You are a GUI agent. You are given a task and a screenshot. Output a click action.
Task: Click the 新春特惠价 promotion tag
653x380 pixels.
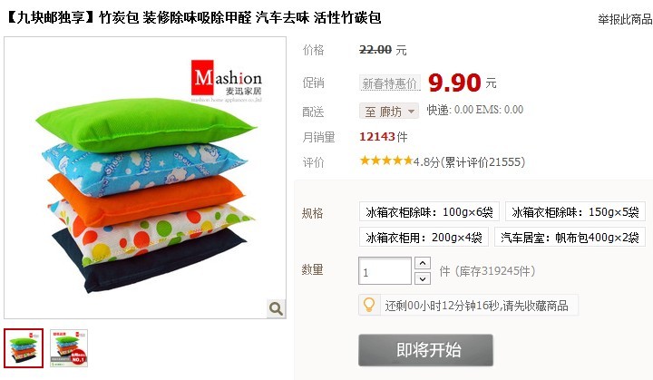pyautogui.click(x=389, y=83)
